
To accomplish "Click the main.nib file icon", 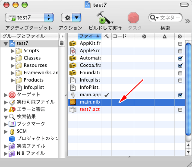I will point(73,102).
